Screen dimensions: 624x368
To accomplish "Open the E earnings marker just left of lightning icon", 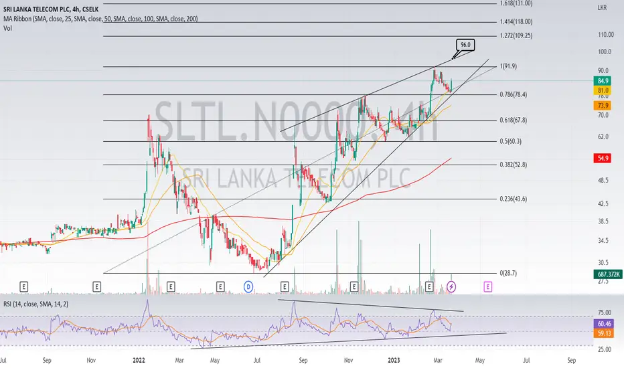I will coord(429,286).
